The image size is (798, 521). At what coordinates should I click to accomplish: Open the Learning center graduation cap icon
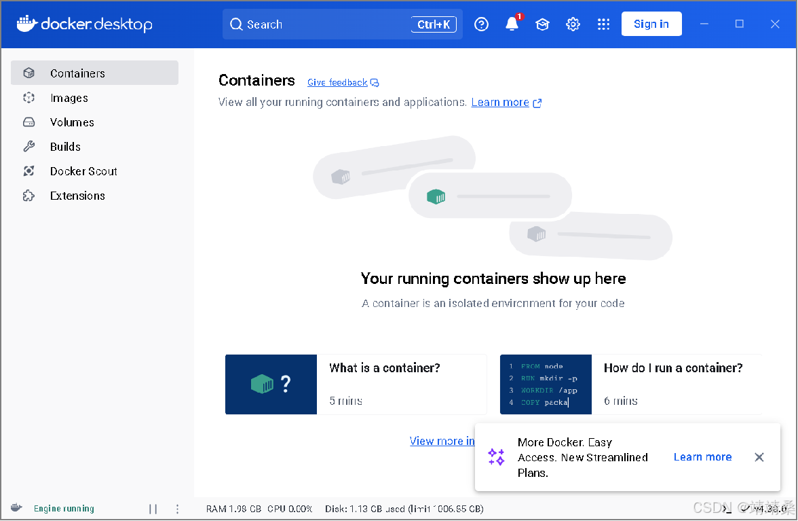[x=543, y=24]
